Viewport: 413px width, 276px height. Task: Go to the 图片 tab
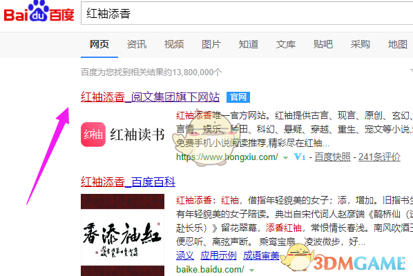tap(211, 44)
